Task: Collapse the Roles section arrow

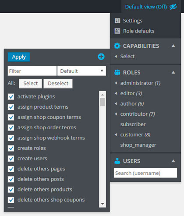Action: pos(173,72)
